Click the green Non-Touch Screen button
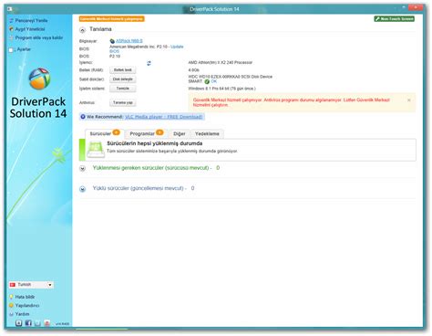 click(395, 19)
